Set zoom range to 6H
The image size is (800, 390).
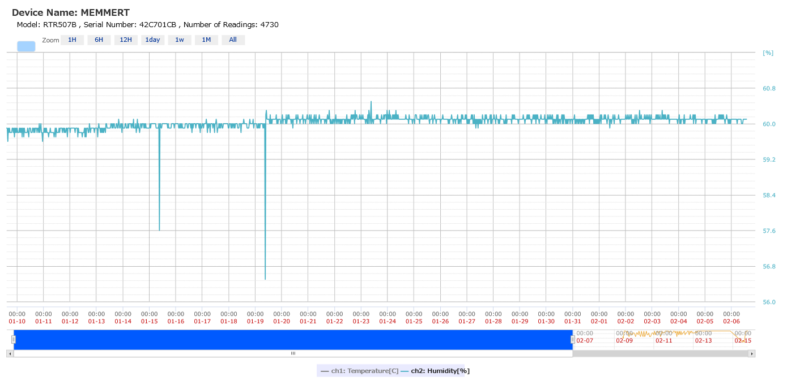[x=99, y=40]
